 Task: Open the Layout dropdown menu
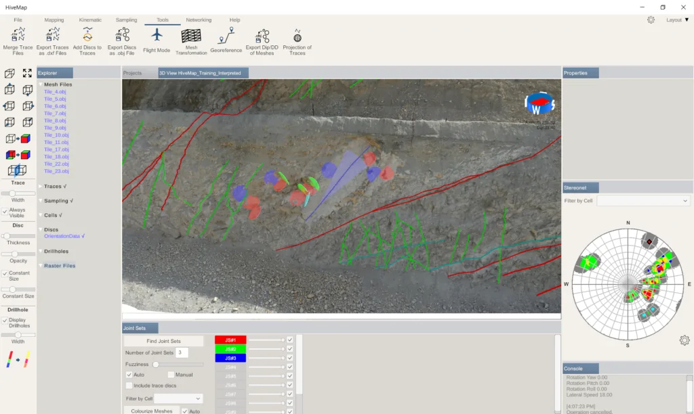pos(677,20)
